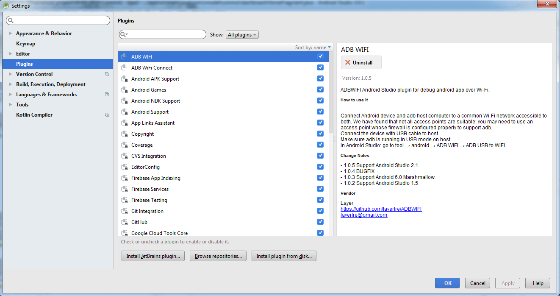Open the Help button
The height and width of the screenshot is (296, 560).
[x=538, y=283]
